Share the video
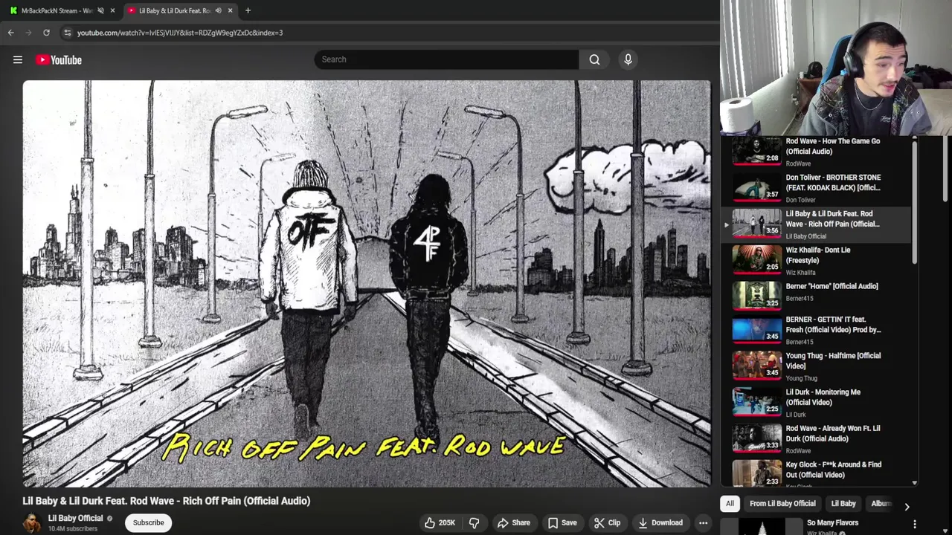Viewport: 952px width, 535px height. coord(514,522)
